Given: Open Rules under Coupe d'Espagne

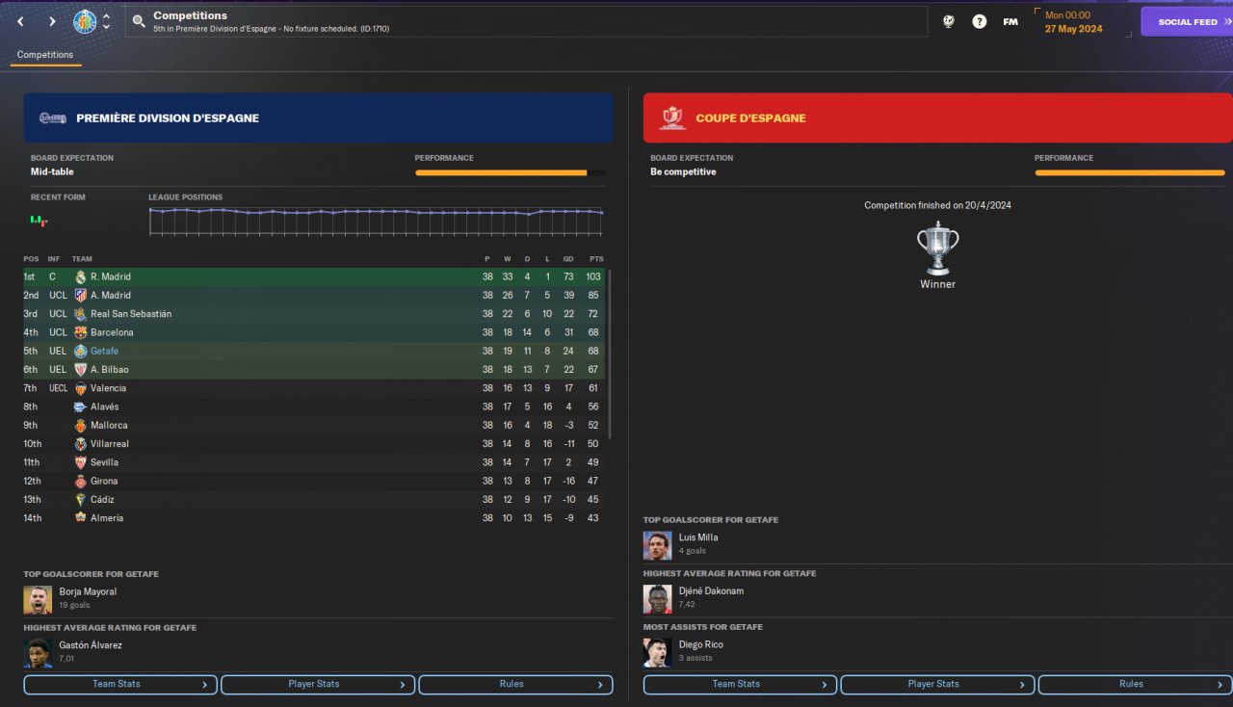Looking at the screenshot, I should click(1135, 685).
